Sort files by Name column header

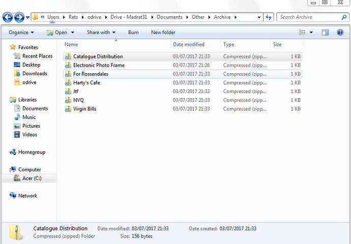pos(71,45)
